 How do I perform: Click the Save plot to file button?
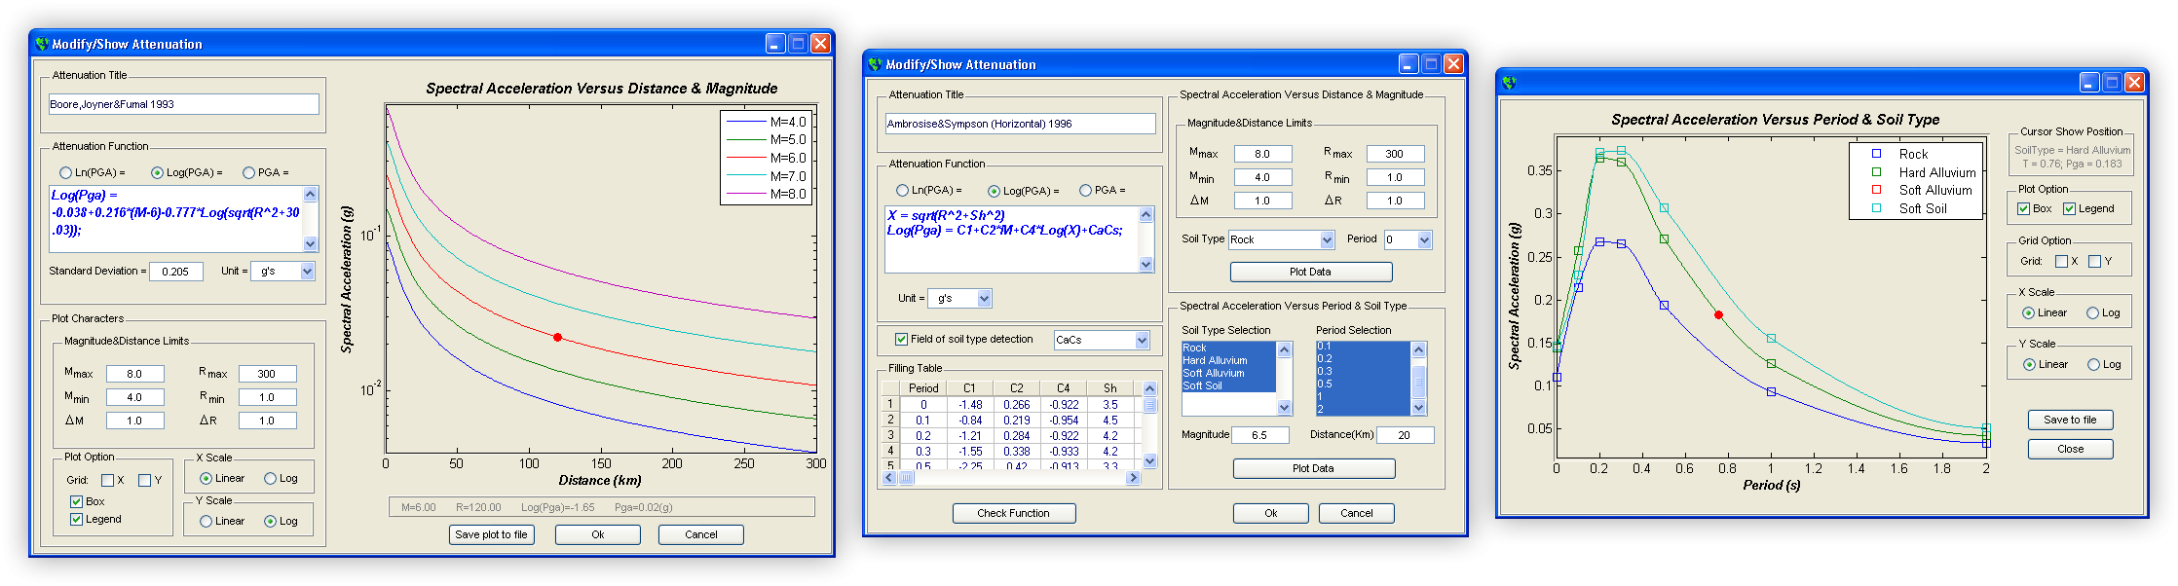491,534
